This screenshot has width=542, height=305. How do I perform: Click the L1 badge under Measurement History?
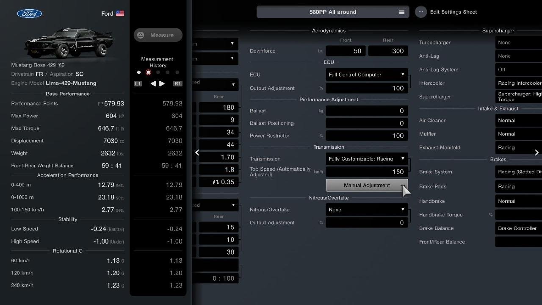click(x=138, y=83)
